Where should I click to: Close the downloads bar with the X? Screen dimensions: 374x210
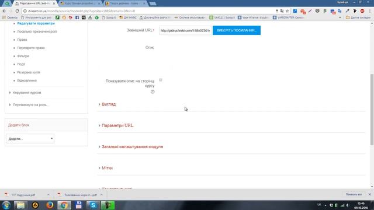(369, 194)
